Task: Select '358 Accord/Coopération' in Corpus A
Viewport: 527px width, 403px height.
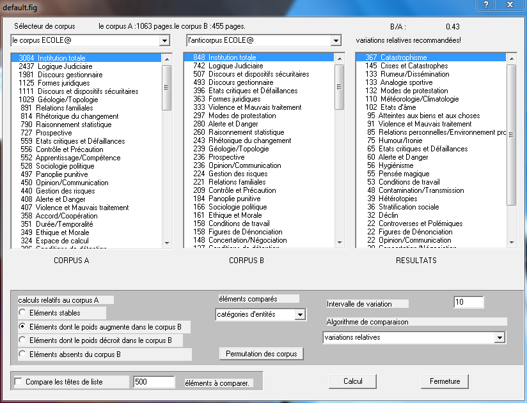Action: [86, 216]
